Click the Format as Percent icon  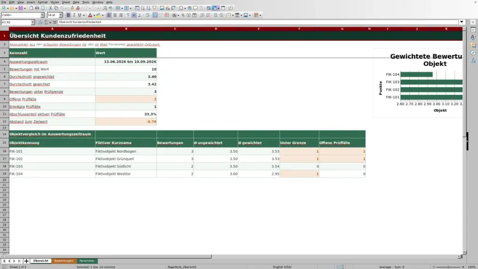pyautogui.click(x=183, y=15)
